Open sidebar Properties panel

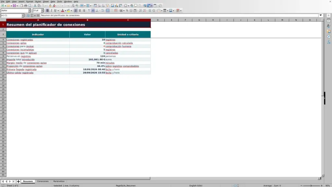point(329,20)
